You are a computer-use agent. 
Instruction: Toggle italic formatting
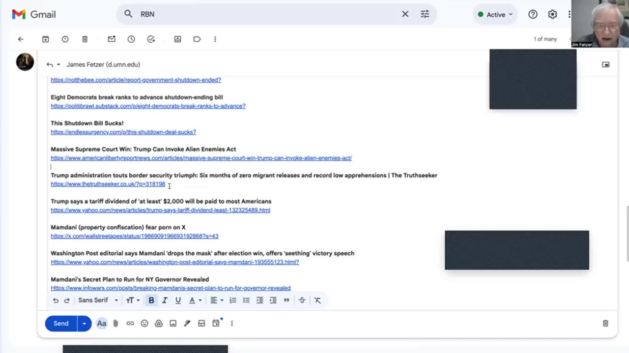click(165, 301)
